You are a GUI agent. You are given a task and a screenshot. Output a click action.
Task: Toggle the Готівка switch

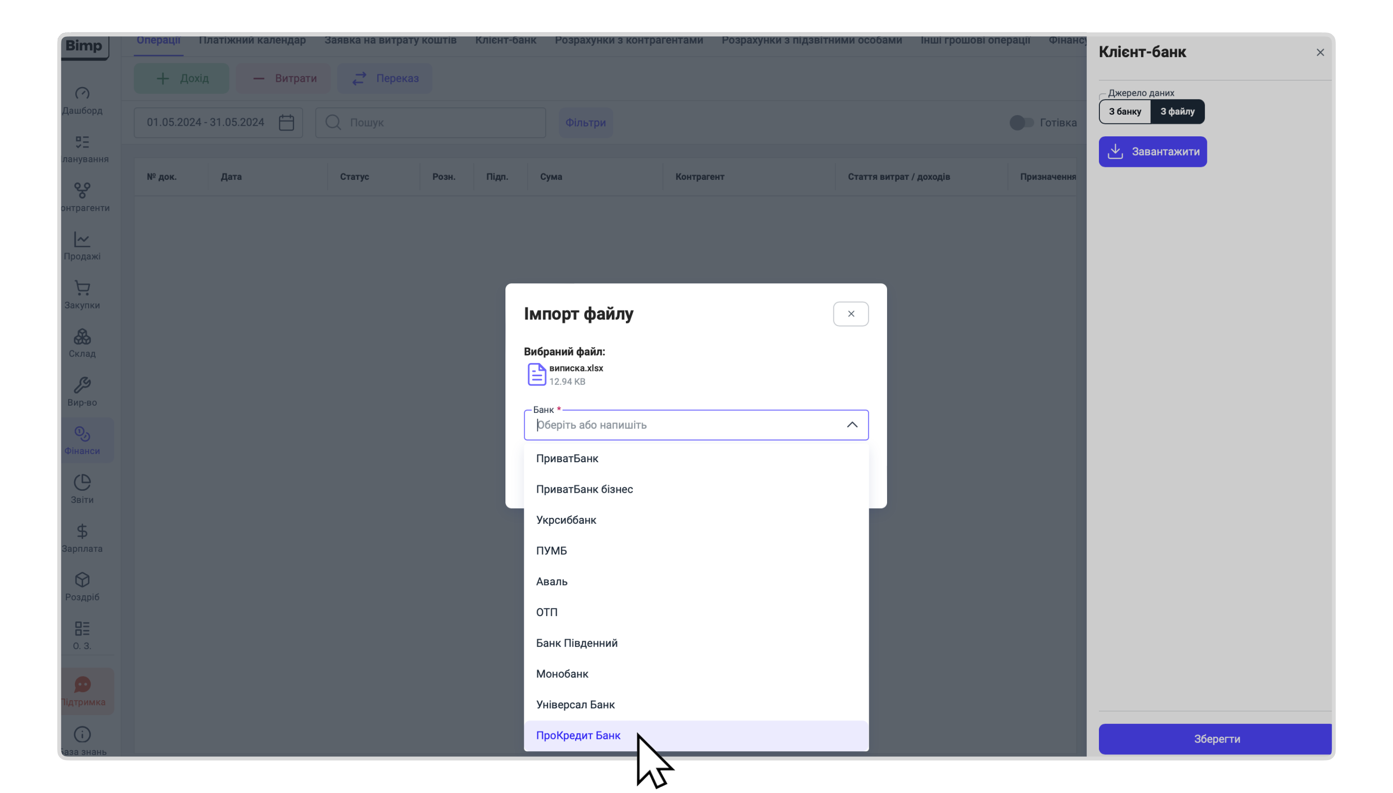point(1021,122)
